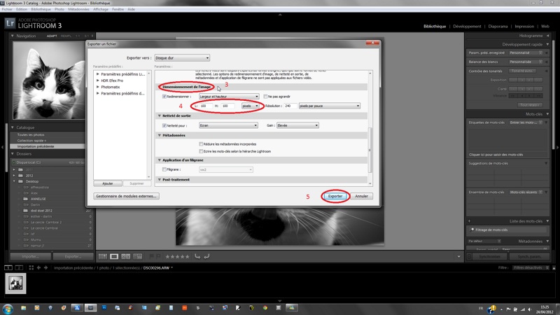The width and height of the screenshot is (560, 315).
Task: Toggle the Netteté pour checkbox
Action: pyautogui.click(x=164, y=125)
